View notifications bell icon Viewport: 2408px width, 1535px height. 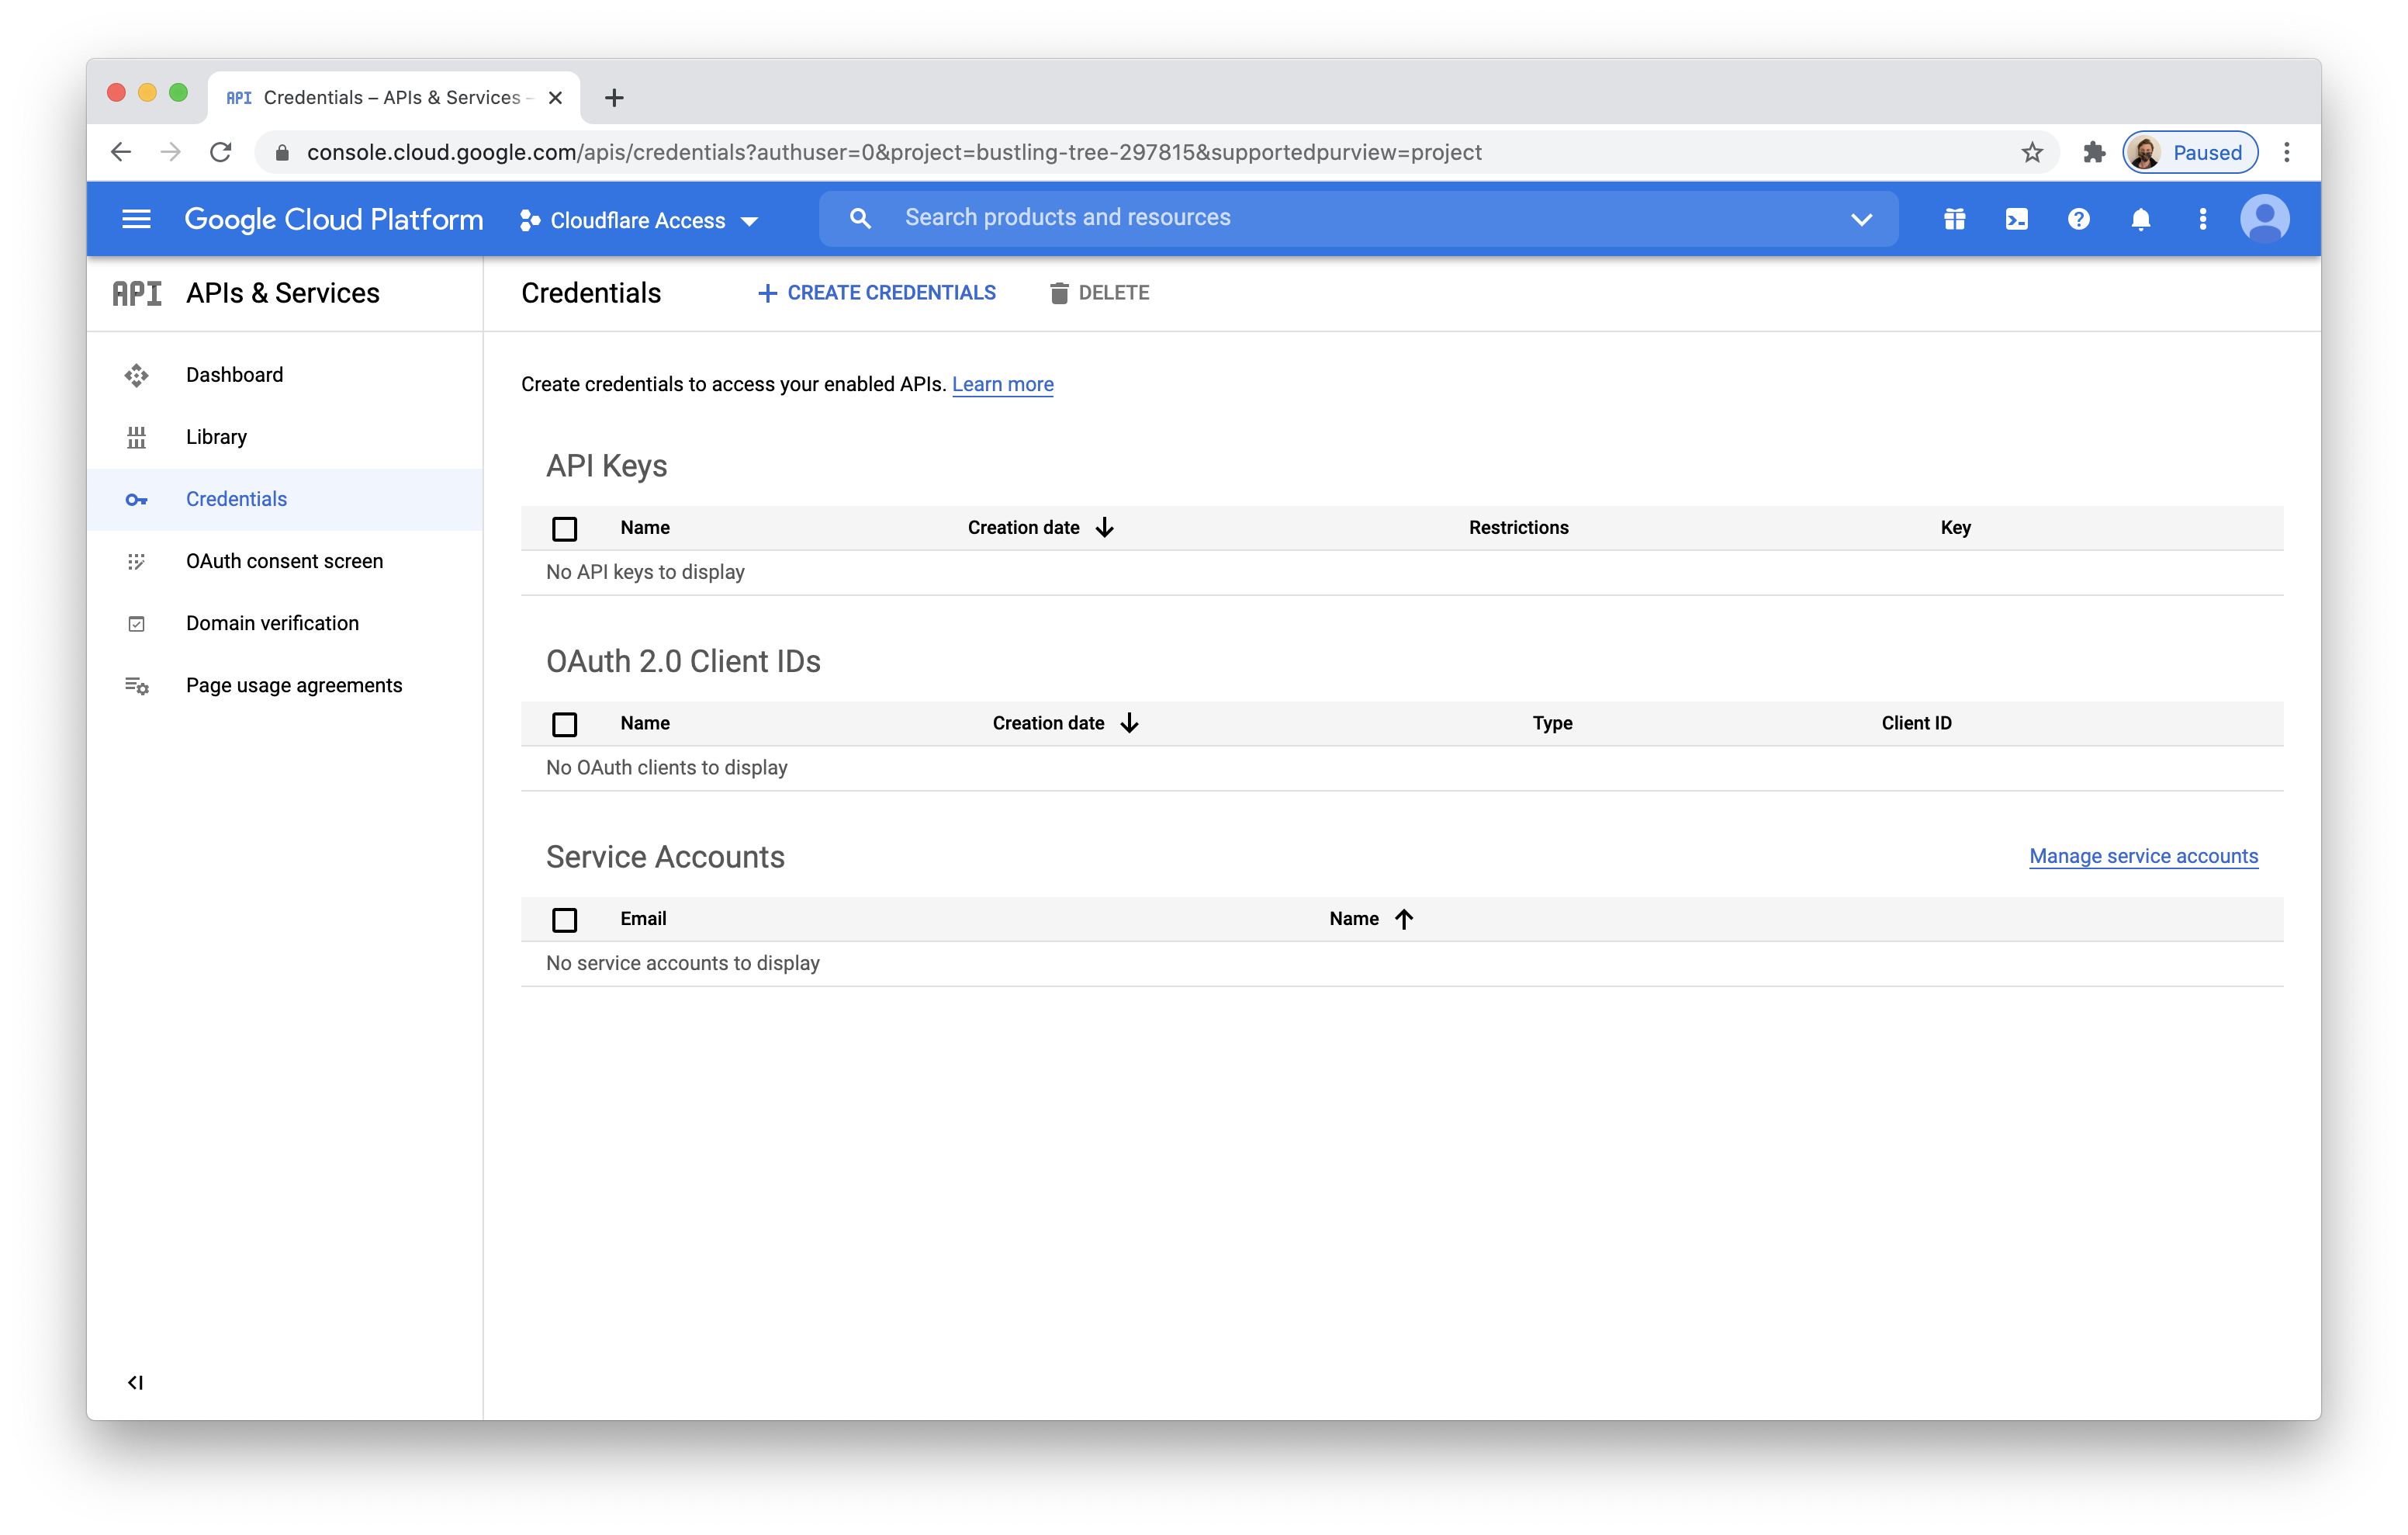pyautogui.click(x=2140, y=219)
